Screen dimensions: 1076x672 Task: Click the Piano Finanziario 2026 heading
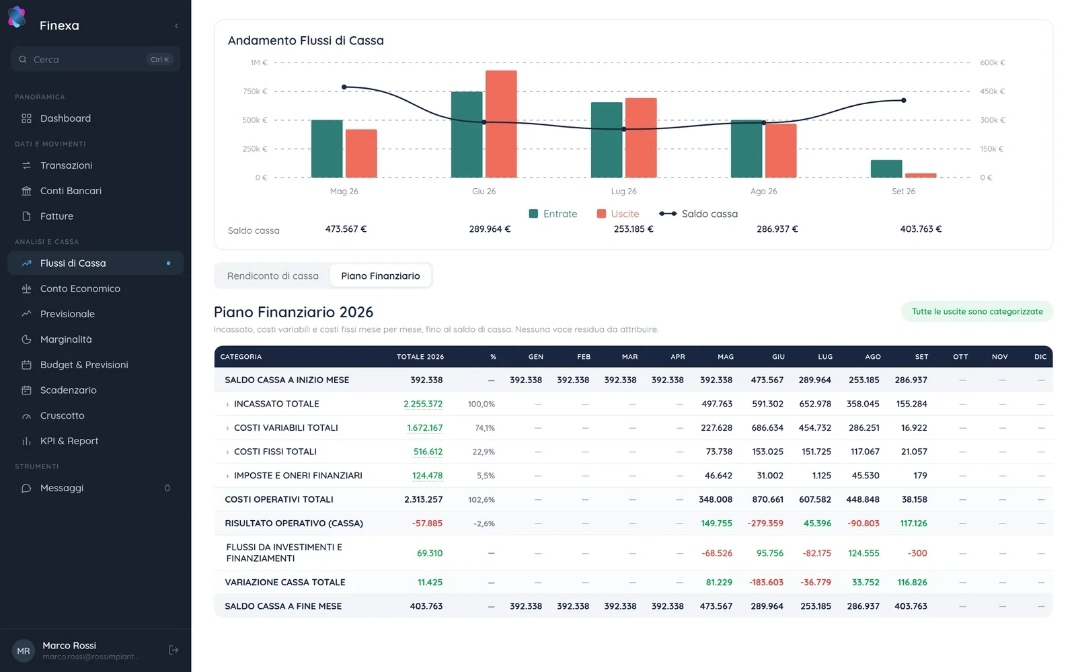(293, 312)
